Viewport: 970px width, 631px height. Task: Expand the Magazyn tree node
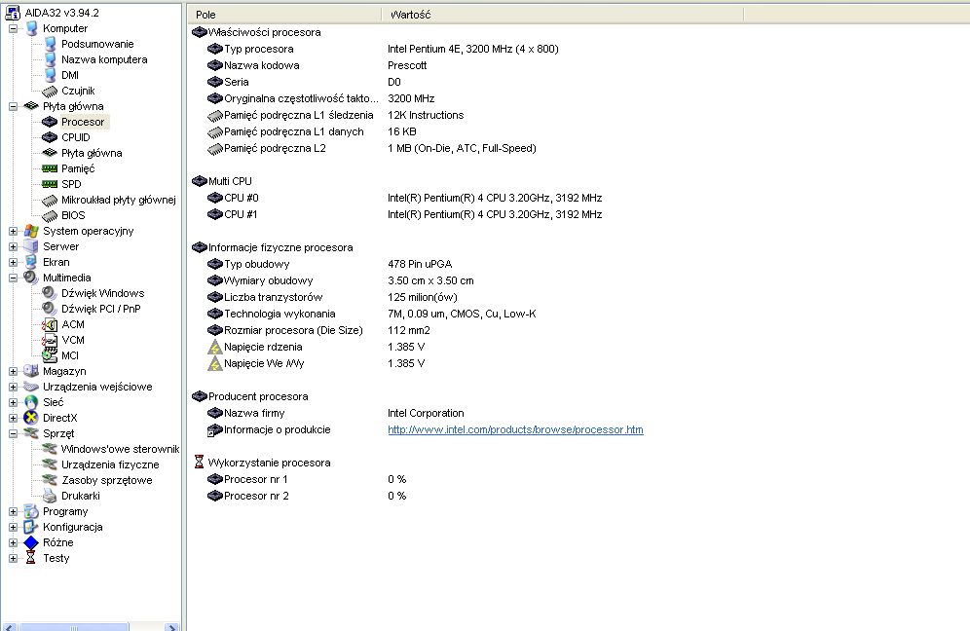[x=14, y=371]
